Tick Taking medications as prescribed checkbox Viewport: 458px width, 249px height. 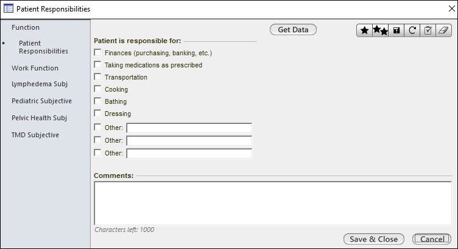97,64
